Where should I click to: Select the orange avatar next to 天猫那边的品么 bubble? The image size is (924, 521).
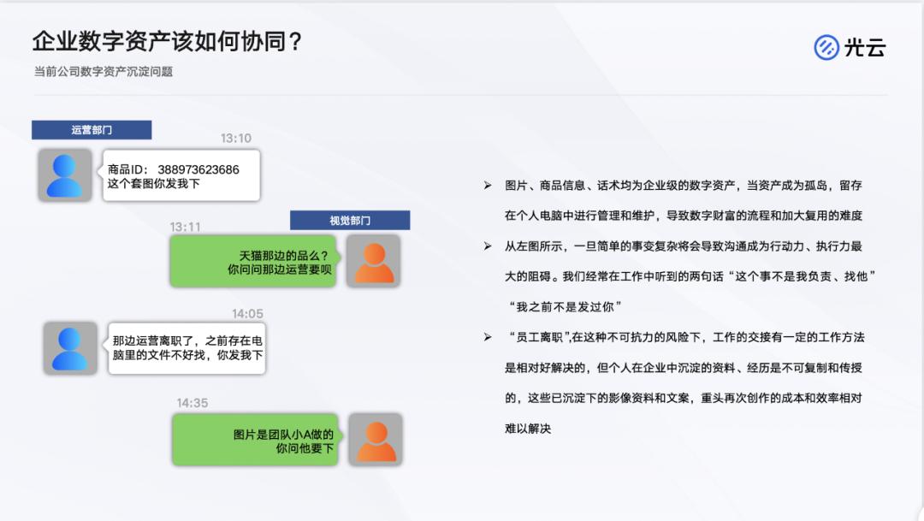click(374, 261)
